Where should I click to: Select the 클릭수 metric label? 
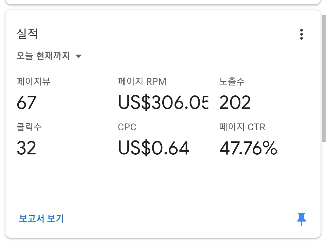click(x=29, y=127)
